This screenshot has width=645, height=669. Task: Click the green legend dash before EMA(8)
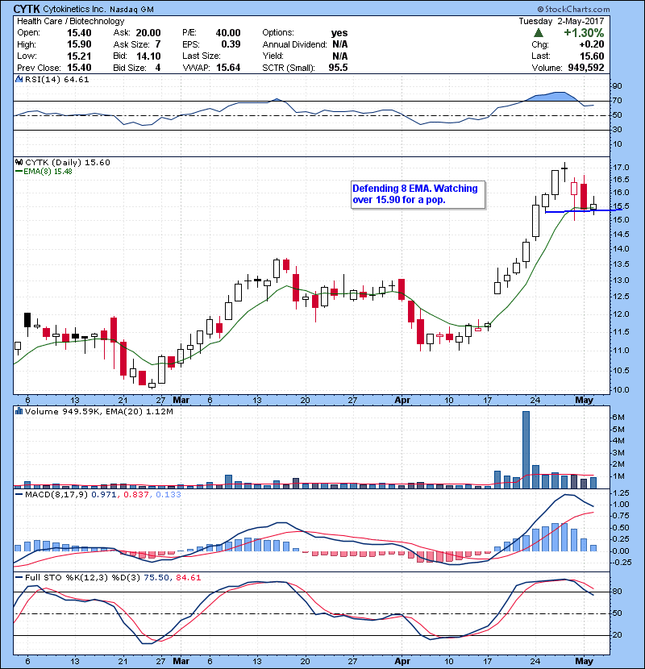[19, 172]
